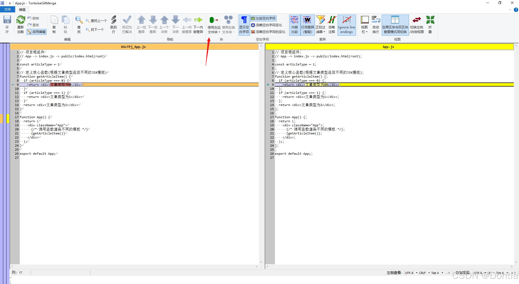
Task: Click 标记为已解决 to mark resolved
Action: 127,24
